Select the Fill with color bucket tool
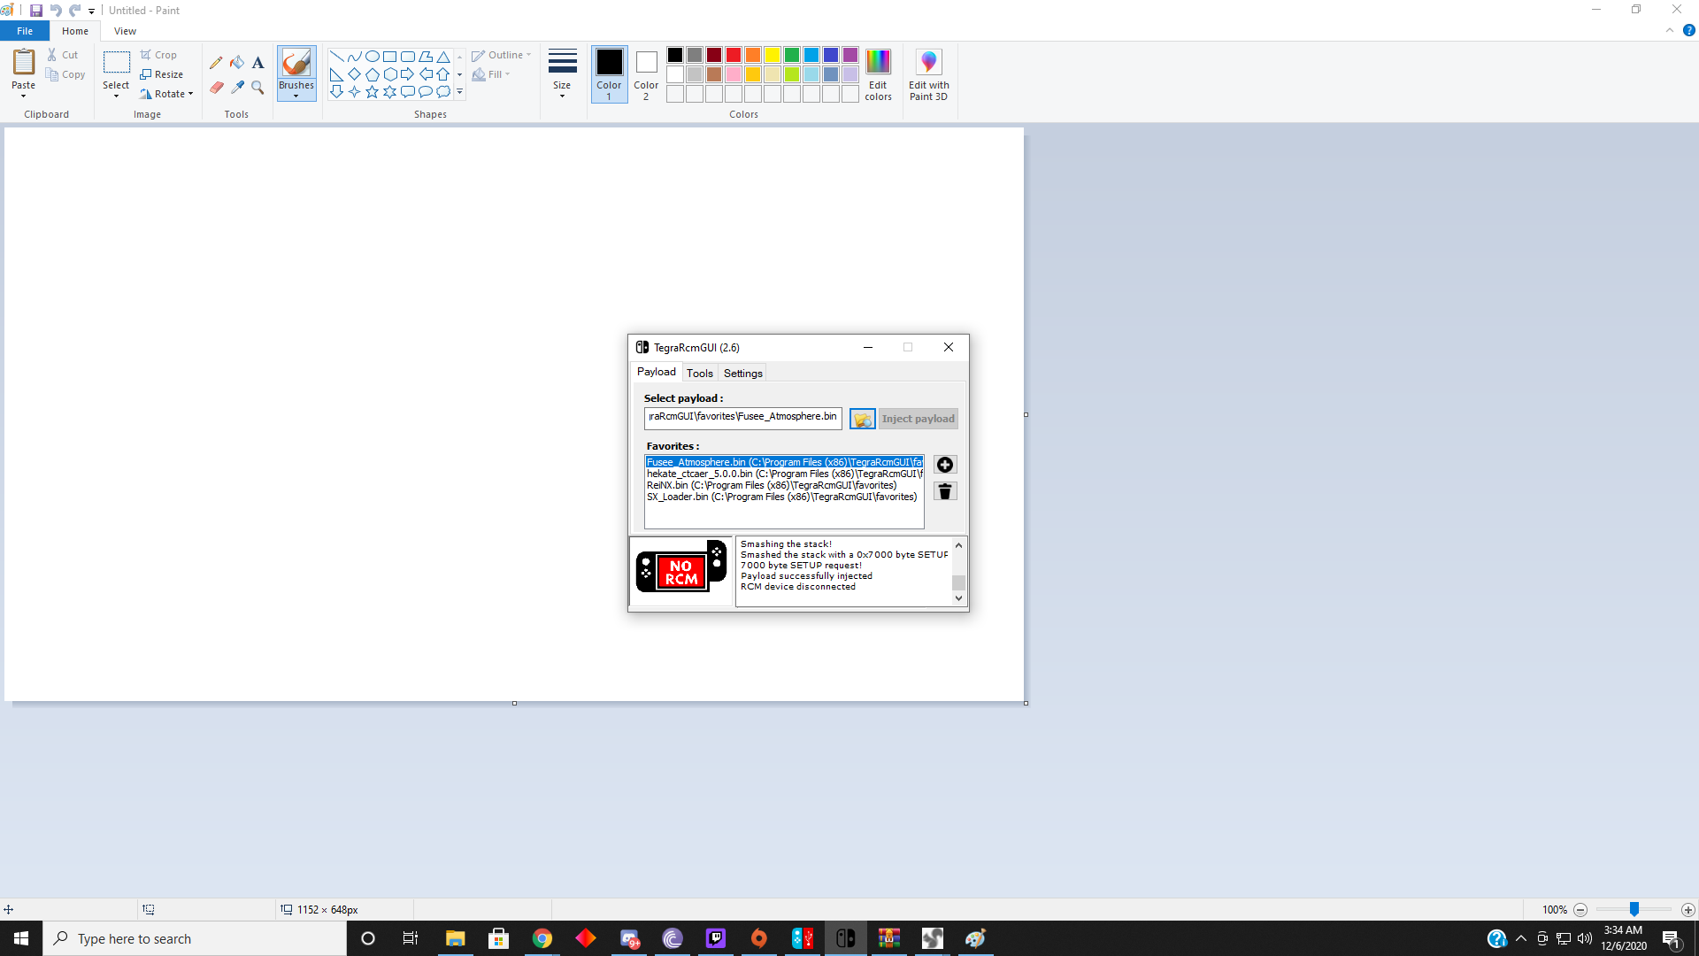This screenshot has height=956, width=1699. pos(237,63)
